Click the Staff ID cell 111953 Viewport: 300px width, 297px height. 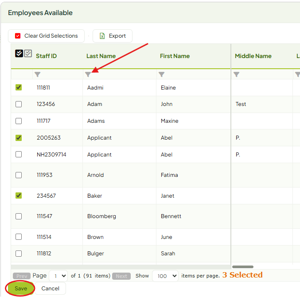(x=44, y=175)
